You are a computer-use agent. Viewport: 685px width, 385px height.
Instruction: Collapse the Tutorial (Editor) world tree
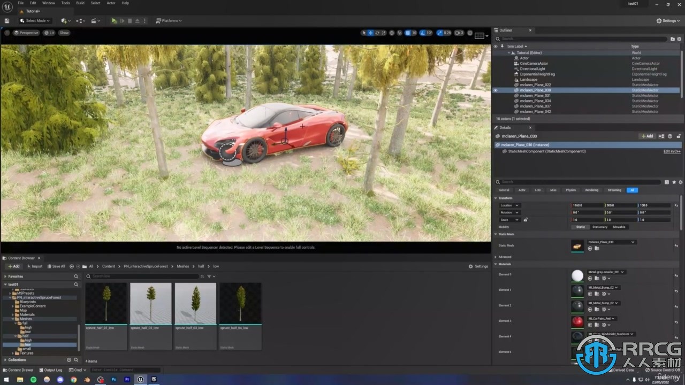click(x=509, y=53)
